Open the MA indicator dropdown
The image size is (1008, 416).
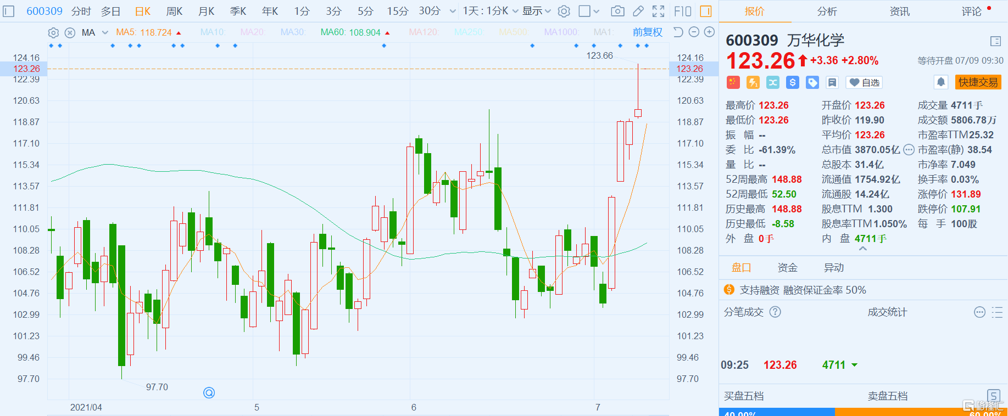[105, 33]
